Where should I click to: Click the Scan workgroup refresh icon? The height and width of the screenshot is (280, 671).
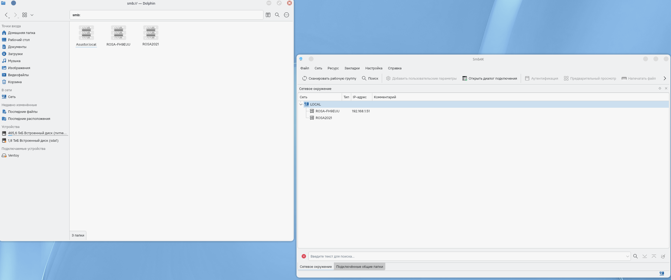click(305, 78)
